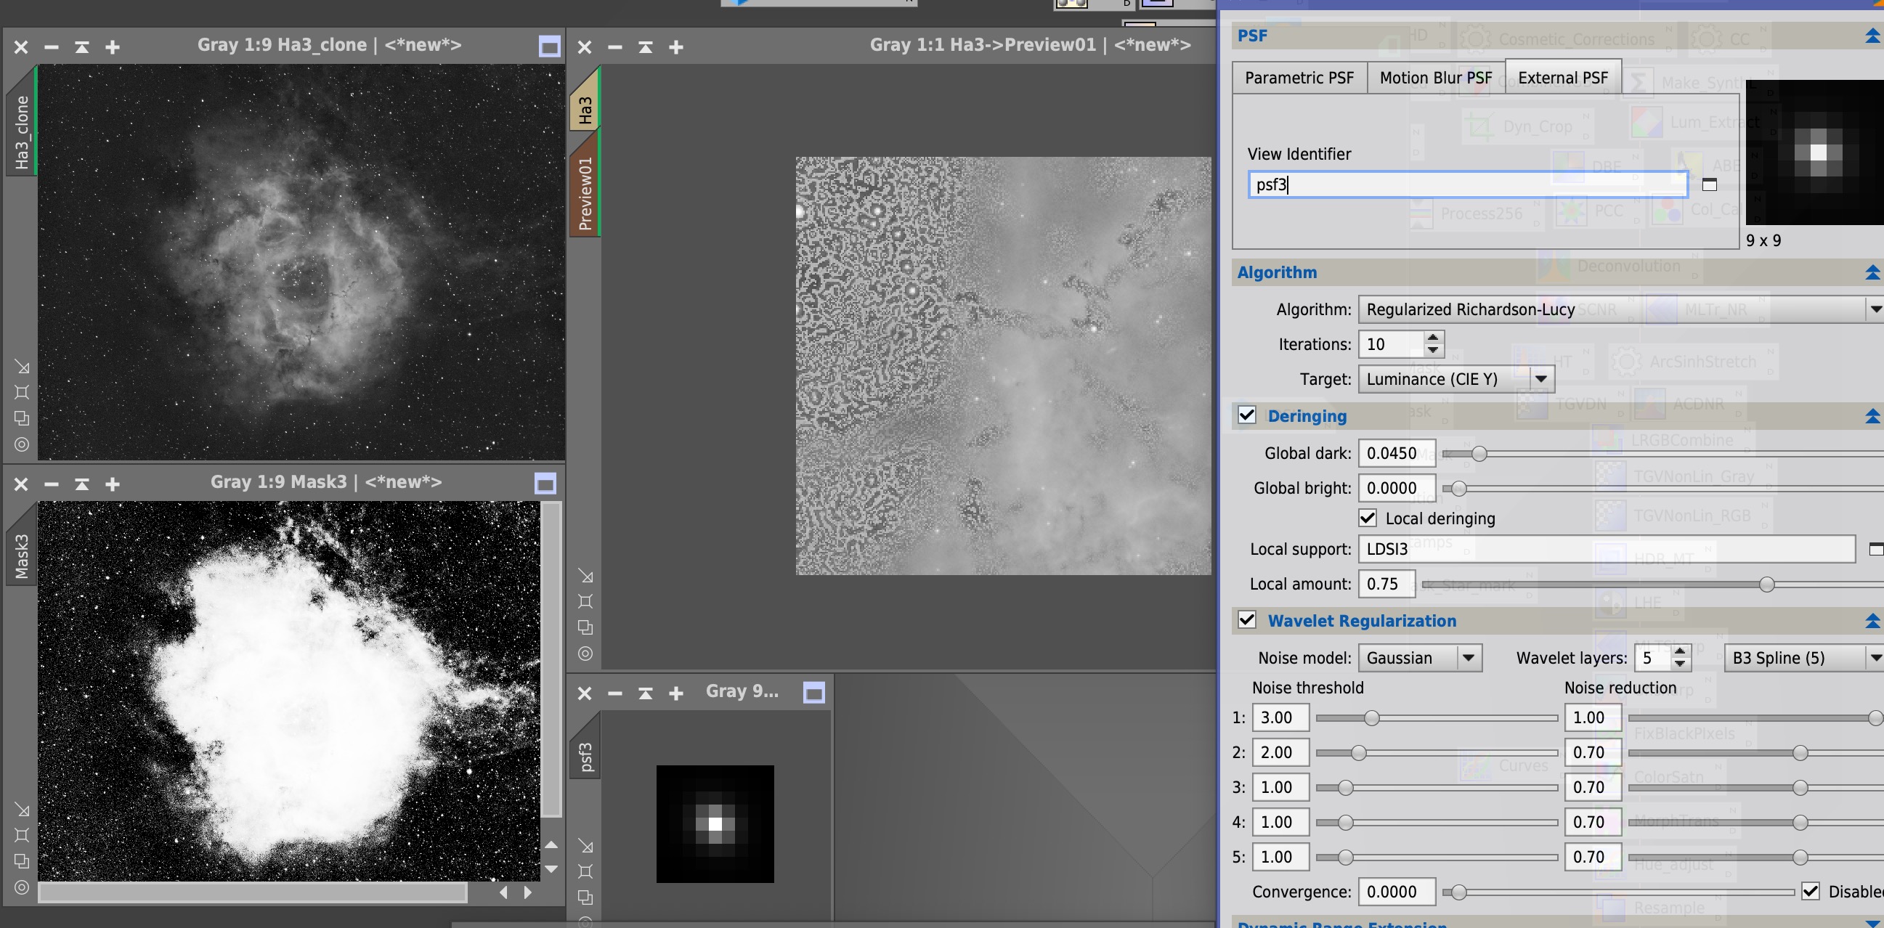Click the fit-view square icon in Ha3 preview window strip

586,602
